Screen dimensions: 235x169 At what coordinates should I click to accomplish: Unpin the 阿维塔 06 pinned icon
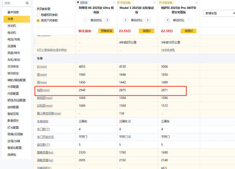coord(78,3)
